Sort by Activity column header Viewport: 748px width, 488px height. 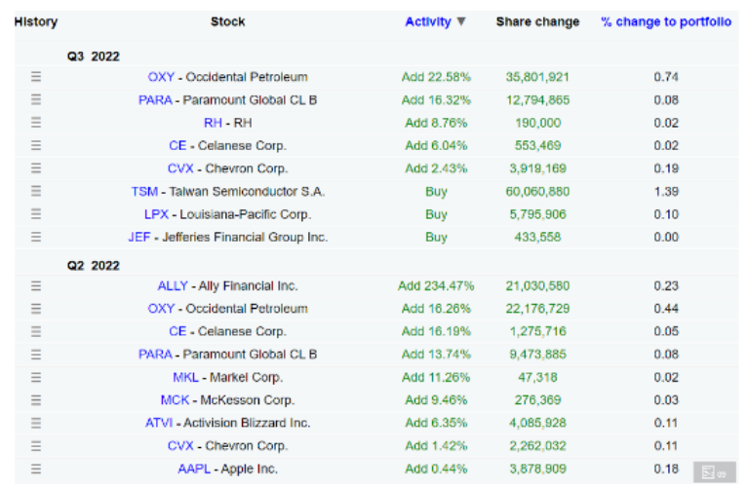click(x=427, y=21)
